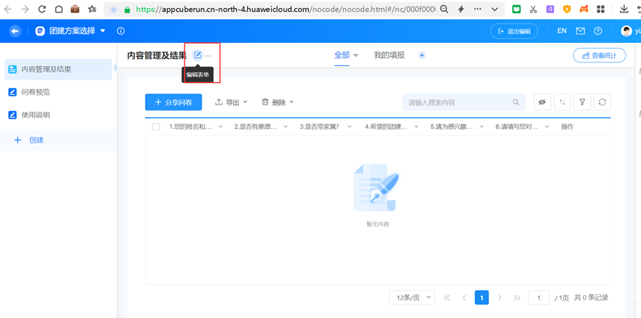This screenshot has height=318, width=641.
Task: Click the 退出编辑 button
Action: 514,31
